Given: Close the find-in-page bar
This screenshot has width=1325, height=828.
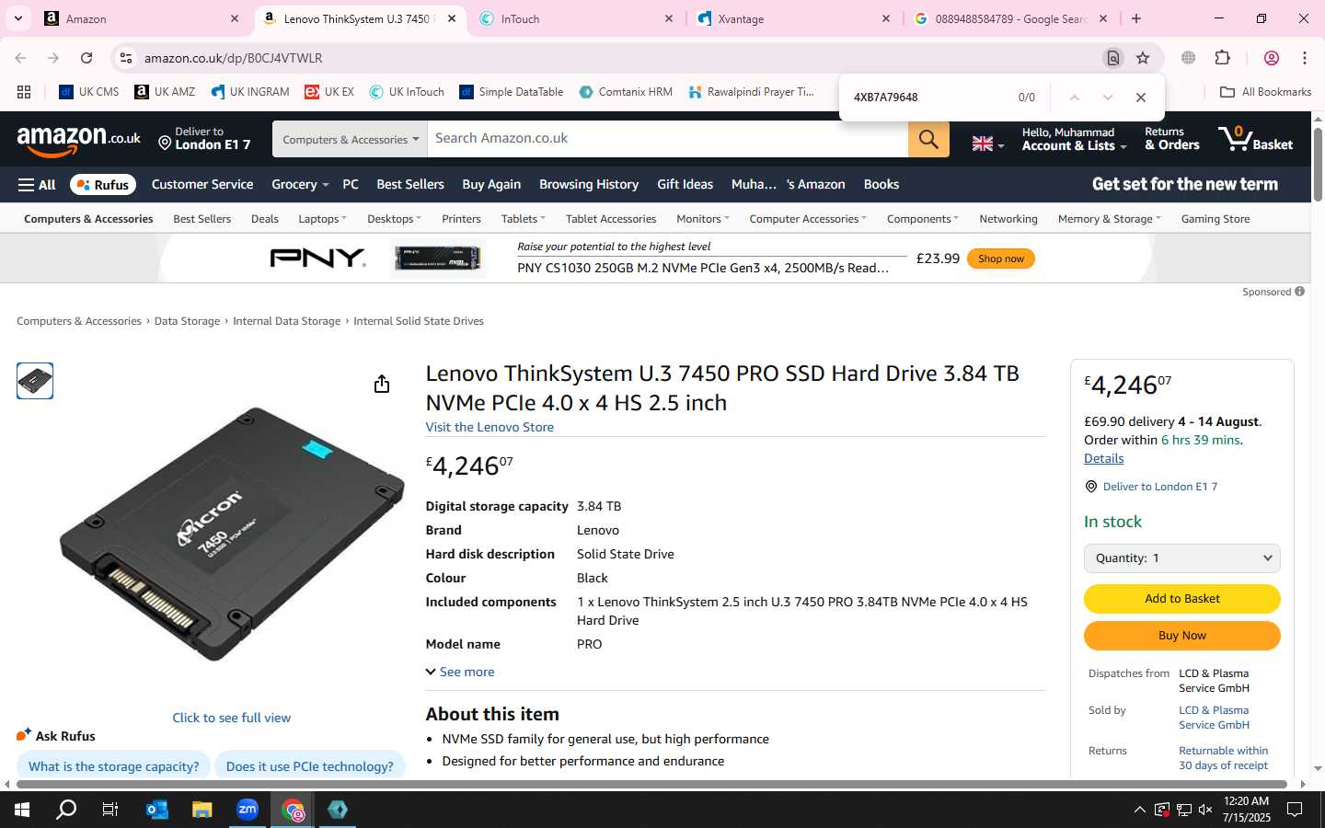Looking at the screenshot, I should (1141, 98).
